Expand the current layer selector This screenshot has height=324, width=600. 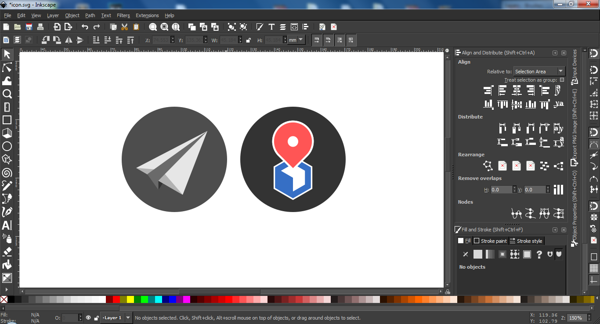pyautogui.click(x=128, y=318)
